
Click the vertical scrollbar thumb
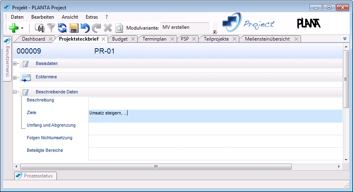tap(346, 79)
